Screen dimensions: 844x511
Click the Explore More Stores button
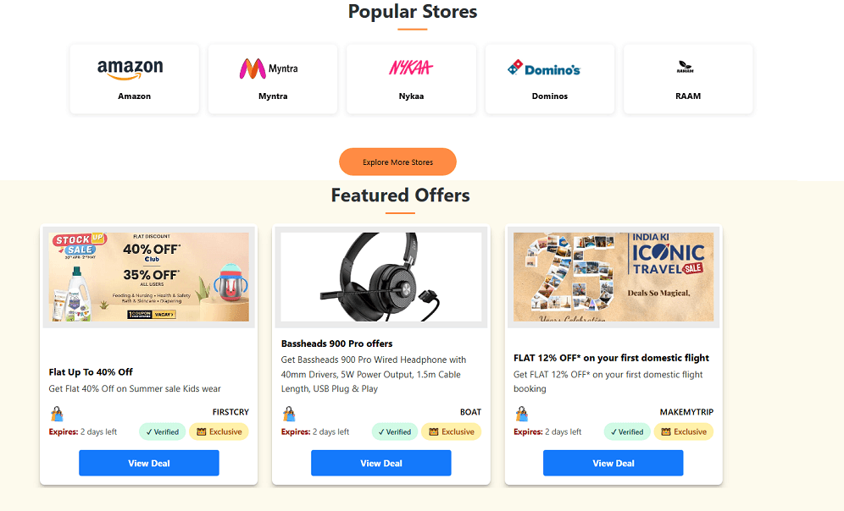pos(397,162)
